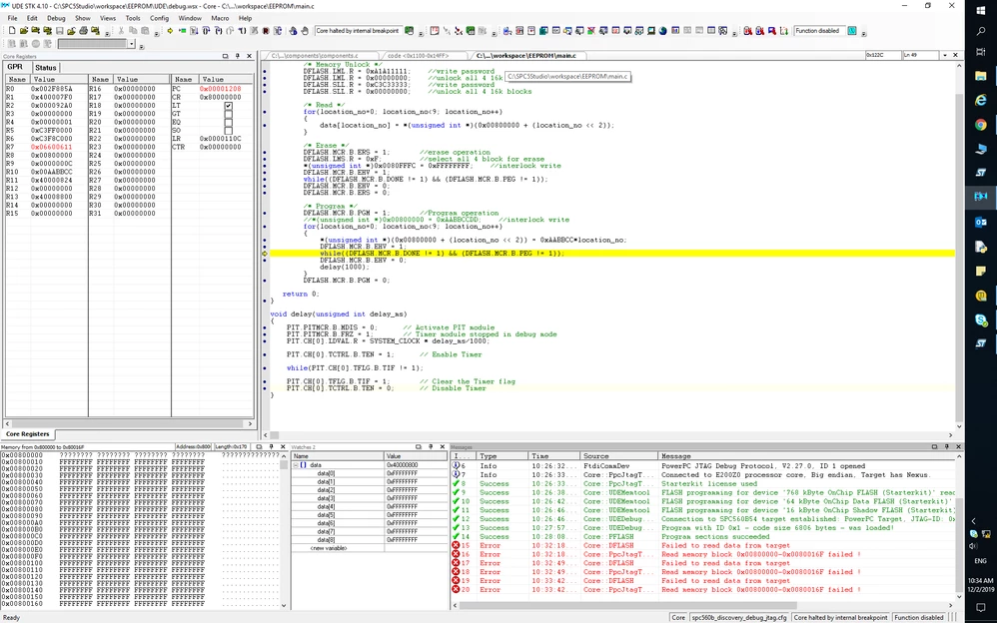Click the <new variable> row in Watches
This screenshot has height=623, width=997.
click(x=329, y=548)
